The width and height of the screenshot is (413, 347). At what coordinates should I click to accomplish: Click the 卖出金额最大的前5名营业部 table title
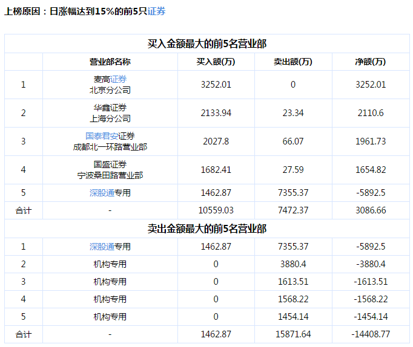click(x=207, y=229)
